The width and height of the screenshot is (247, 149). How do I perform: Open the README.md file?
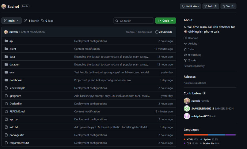point(17,112)
